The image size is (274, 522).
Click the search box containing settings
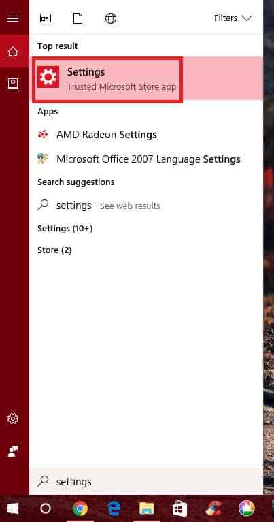146,481
